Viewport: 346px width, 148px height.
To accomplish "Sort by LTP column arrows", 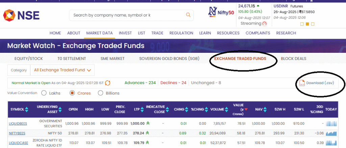I will tap(142, 109).
